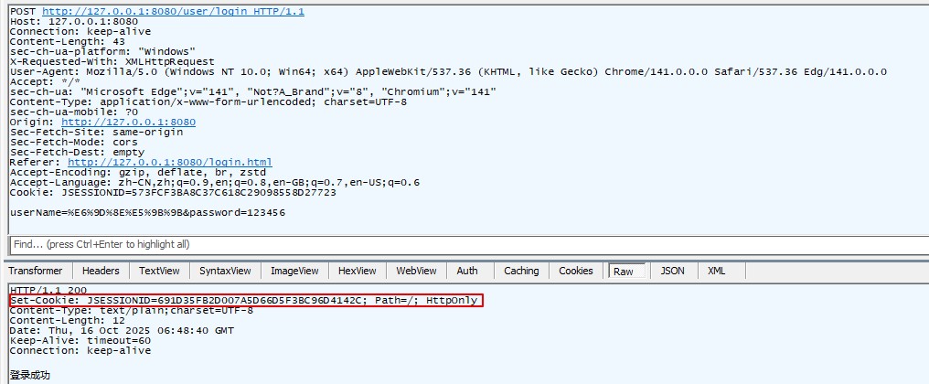Click the HTTP/1.1 200 status line
The image size is (929, 384).
[48, 291]
